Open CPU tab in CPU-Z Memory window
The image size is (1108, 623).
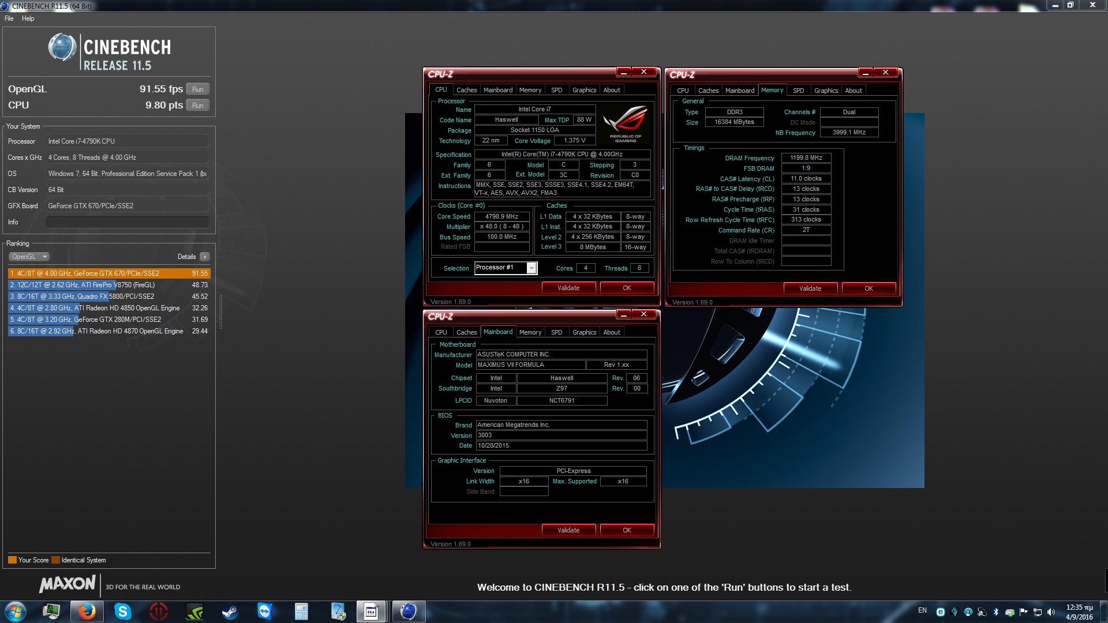click(x=683, y=91)
